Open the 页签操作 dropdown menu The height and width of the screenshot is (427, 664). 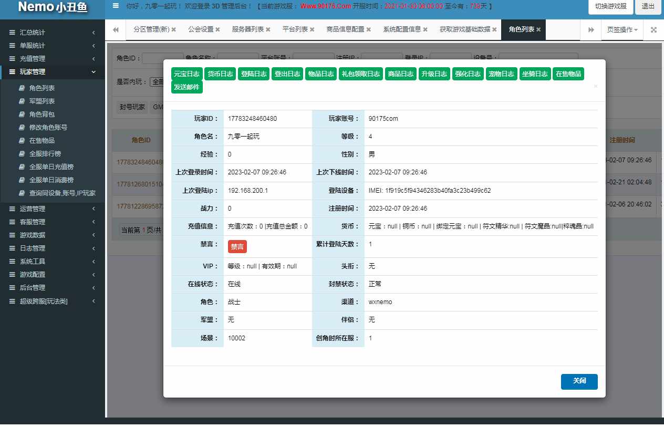pyautogui.click(x=621, y=29)
